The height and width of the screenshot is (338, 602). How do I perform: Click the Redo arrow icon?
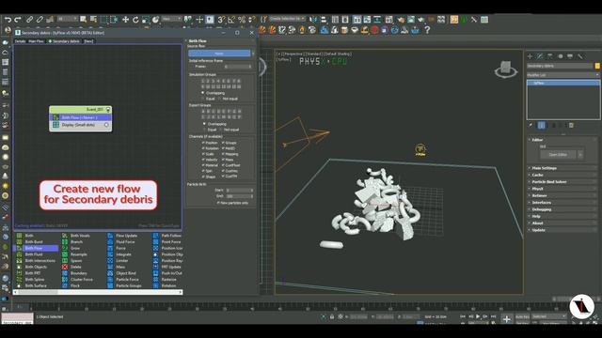click(18, 20)
